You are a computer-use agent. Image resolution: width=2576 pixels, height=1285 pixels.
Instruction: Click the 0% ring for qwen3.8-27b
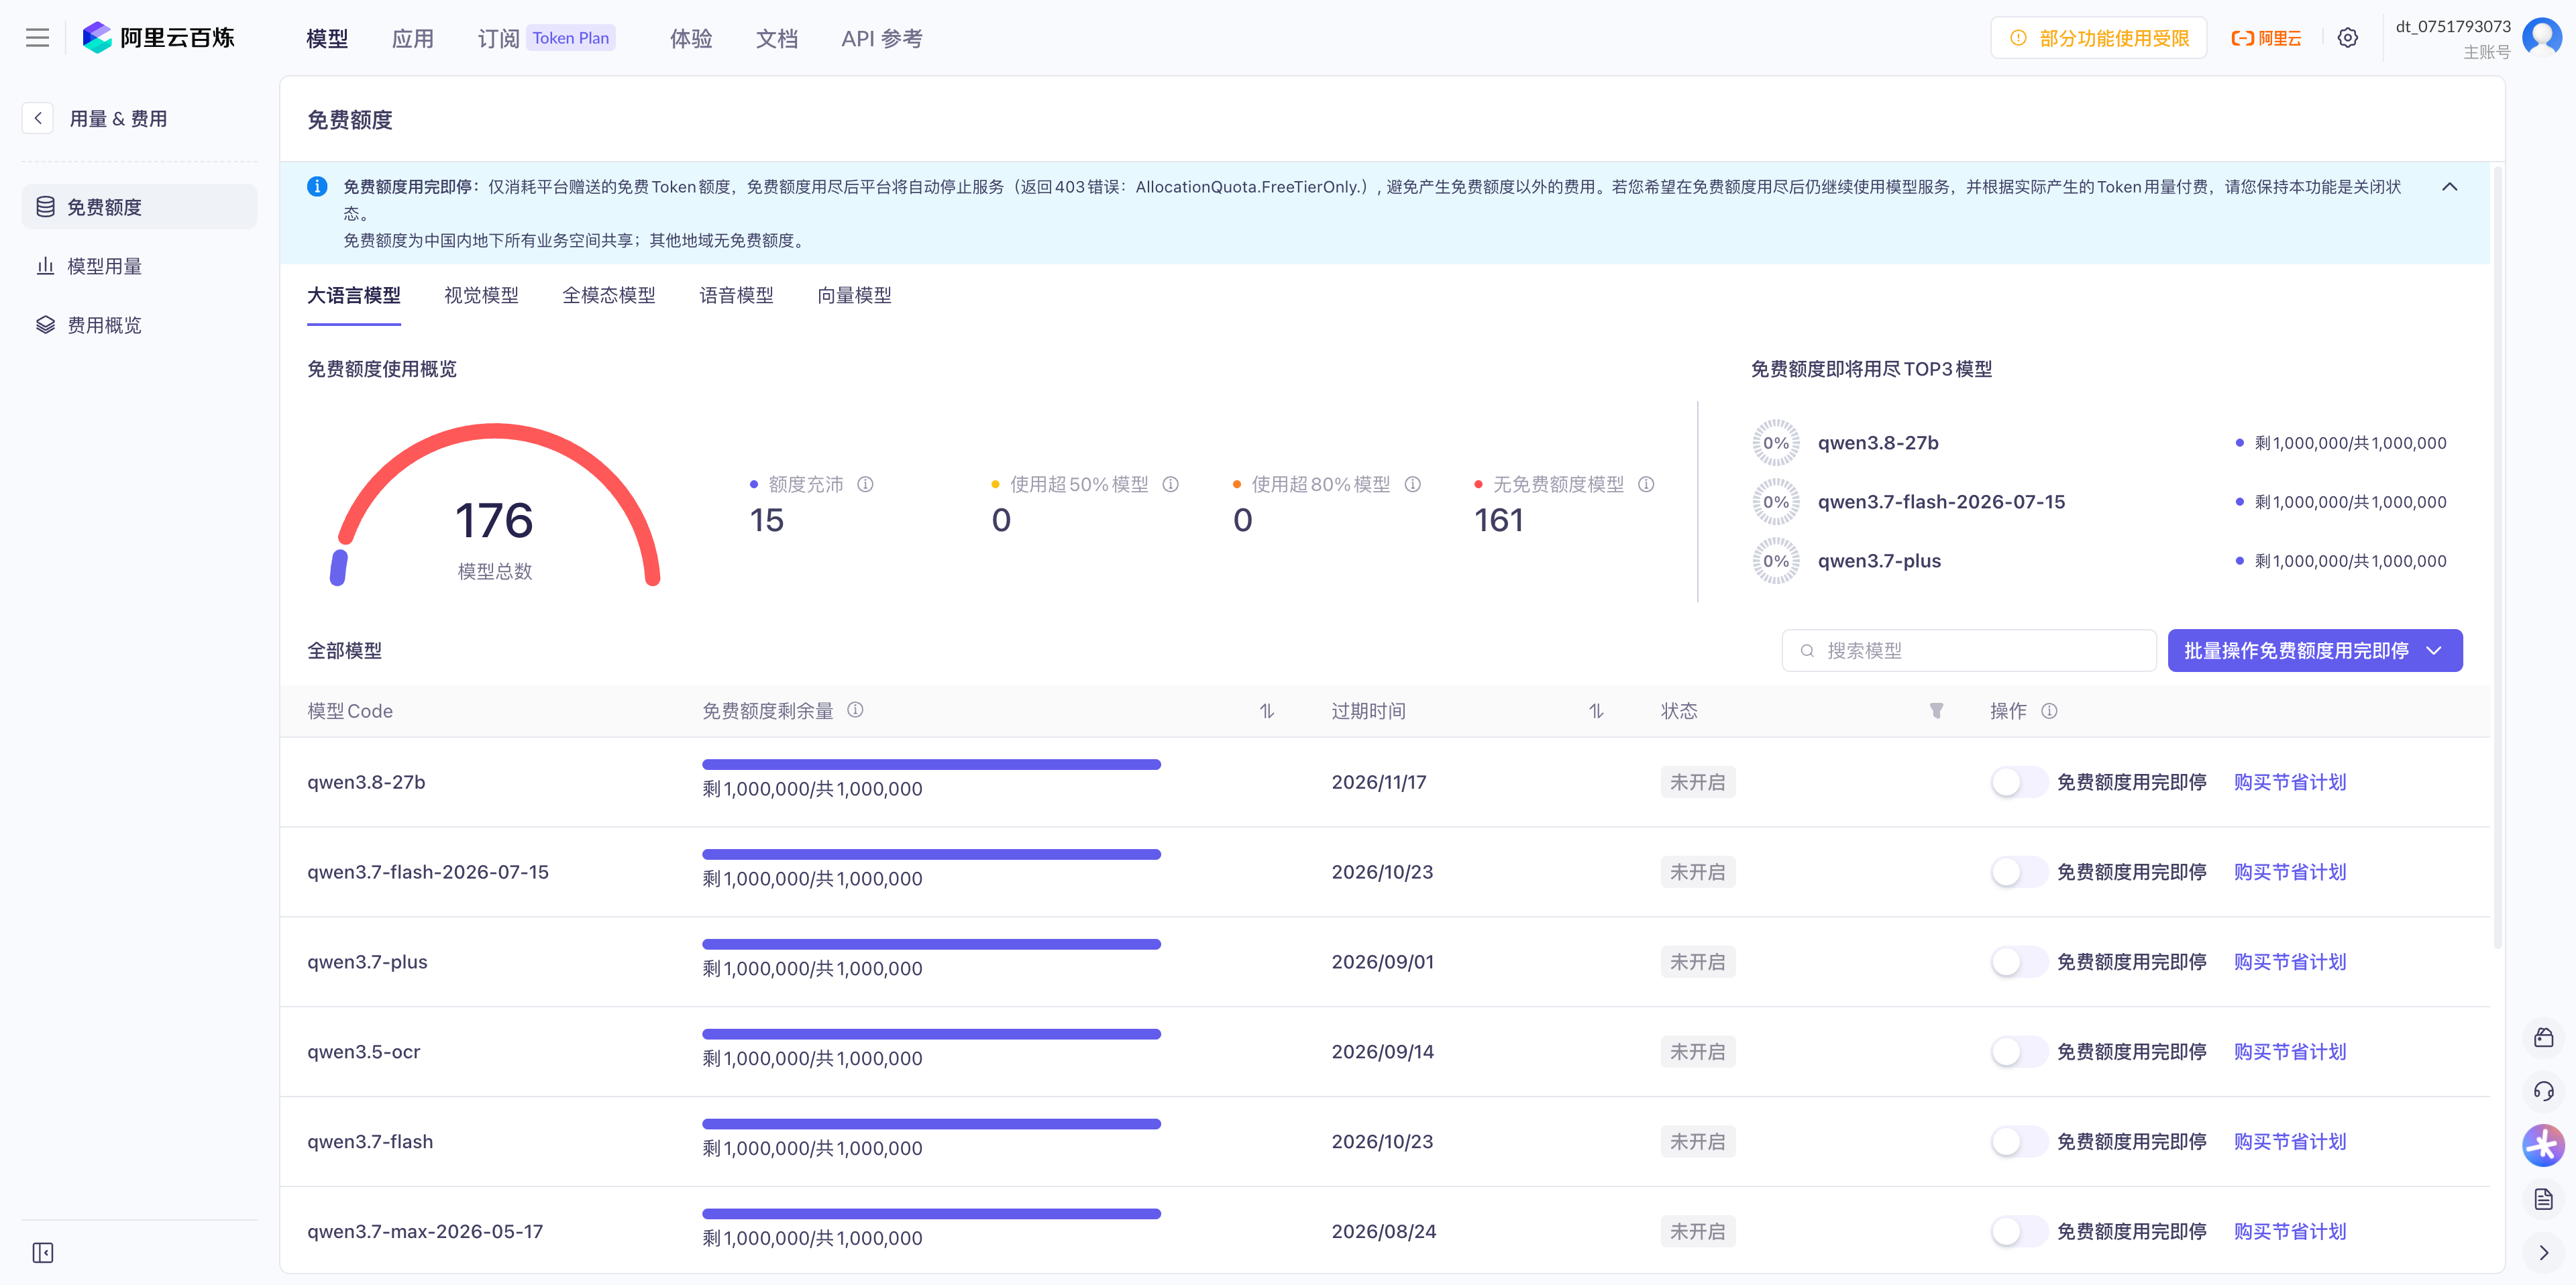[x=1776, y=443]
